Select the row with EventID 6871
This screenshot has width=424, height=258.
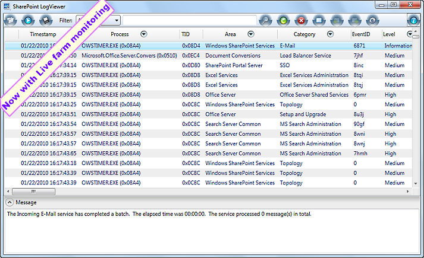(208, 46)
